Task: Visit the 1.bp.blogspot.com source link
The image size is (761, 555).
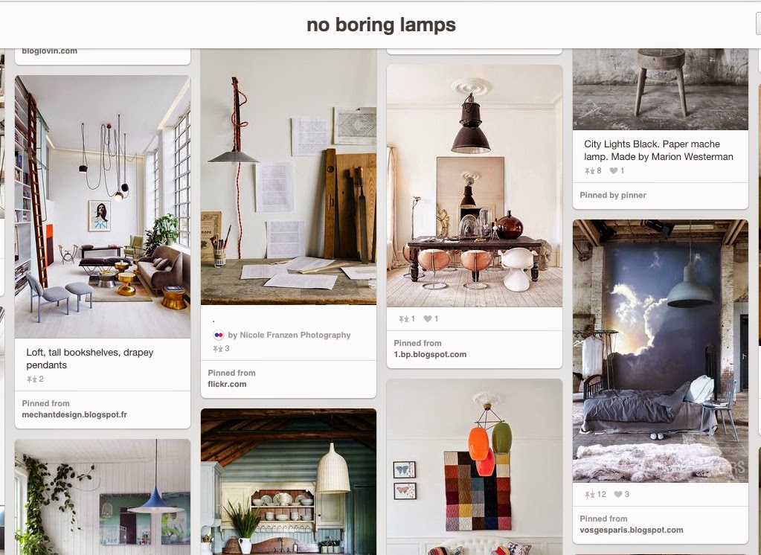Action: (x=430, y=354)
